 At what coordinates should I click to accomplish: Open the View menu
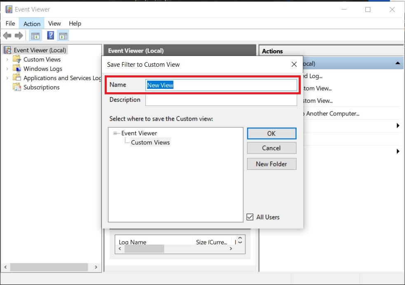coord(54,23)
